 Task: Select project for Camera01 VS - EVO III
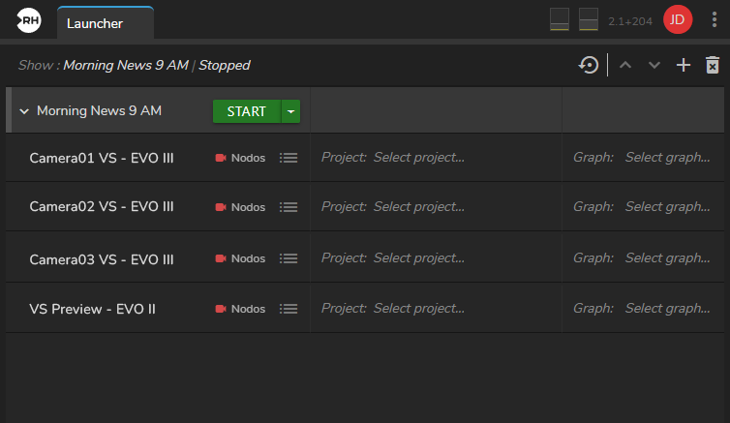418,157
